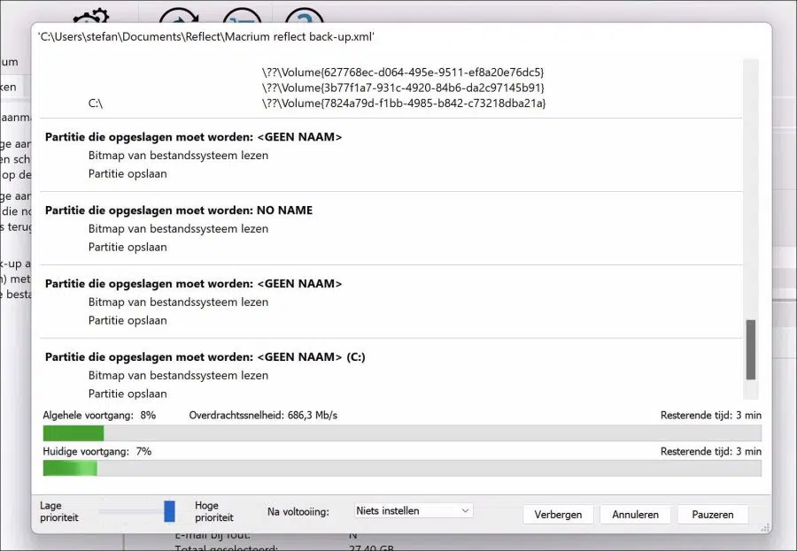Image resolution: width=797 pixels, height=551 pixels.
Task: Click the Algehele voortgang progress bar
Action: (402, 433)
